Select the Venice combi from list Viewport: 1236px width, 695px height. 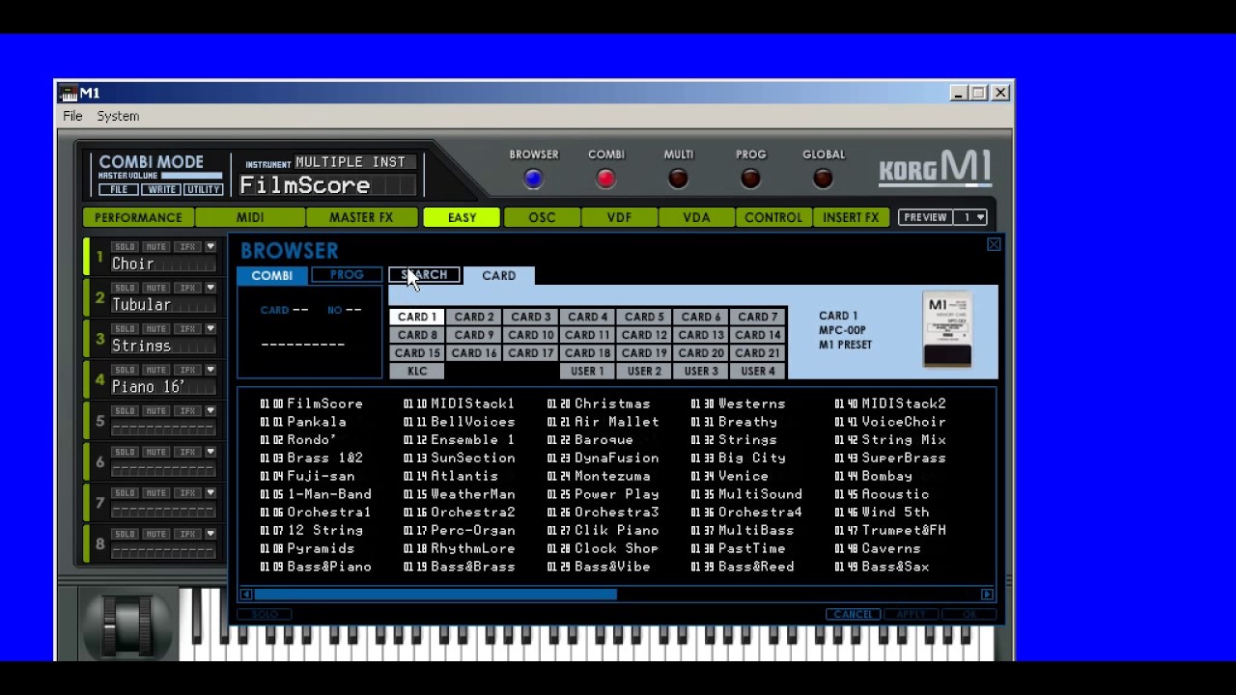pyautogui.click(x=729, y=476)
